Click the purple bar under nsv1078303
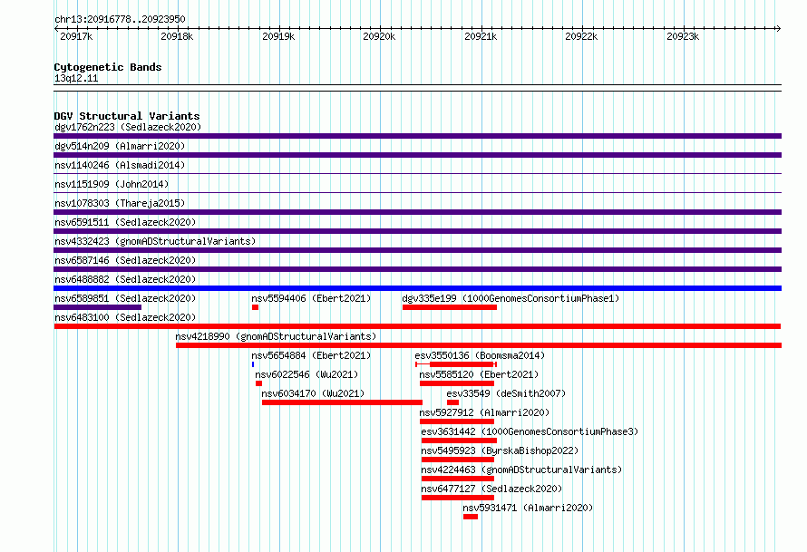The height and width of the screenshot is (552, 807). point(417,212)
